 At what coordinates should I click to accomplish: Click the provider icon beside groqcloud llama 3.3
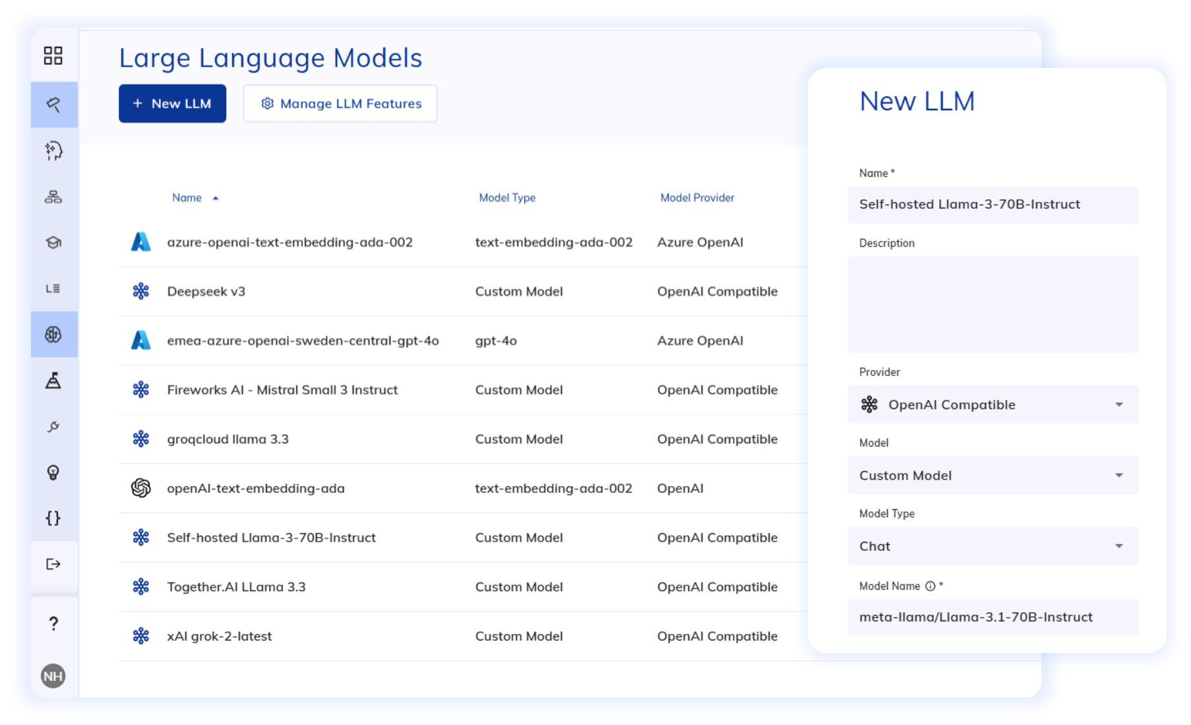pyautogui.click(x=141, y=439)
